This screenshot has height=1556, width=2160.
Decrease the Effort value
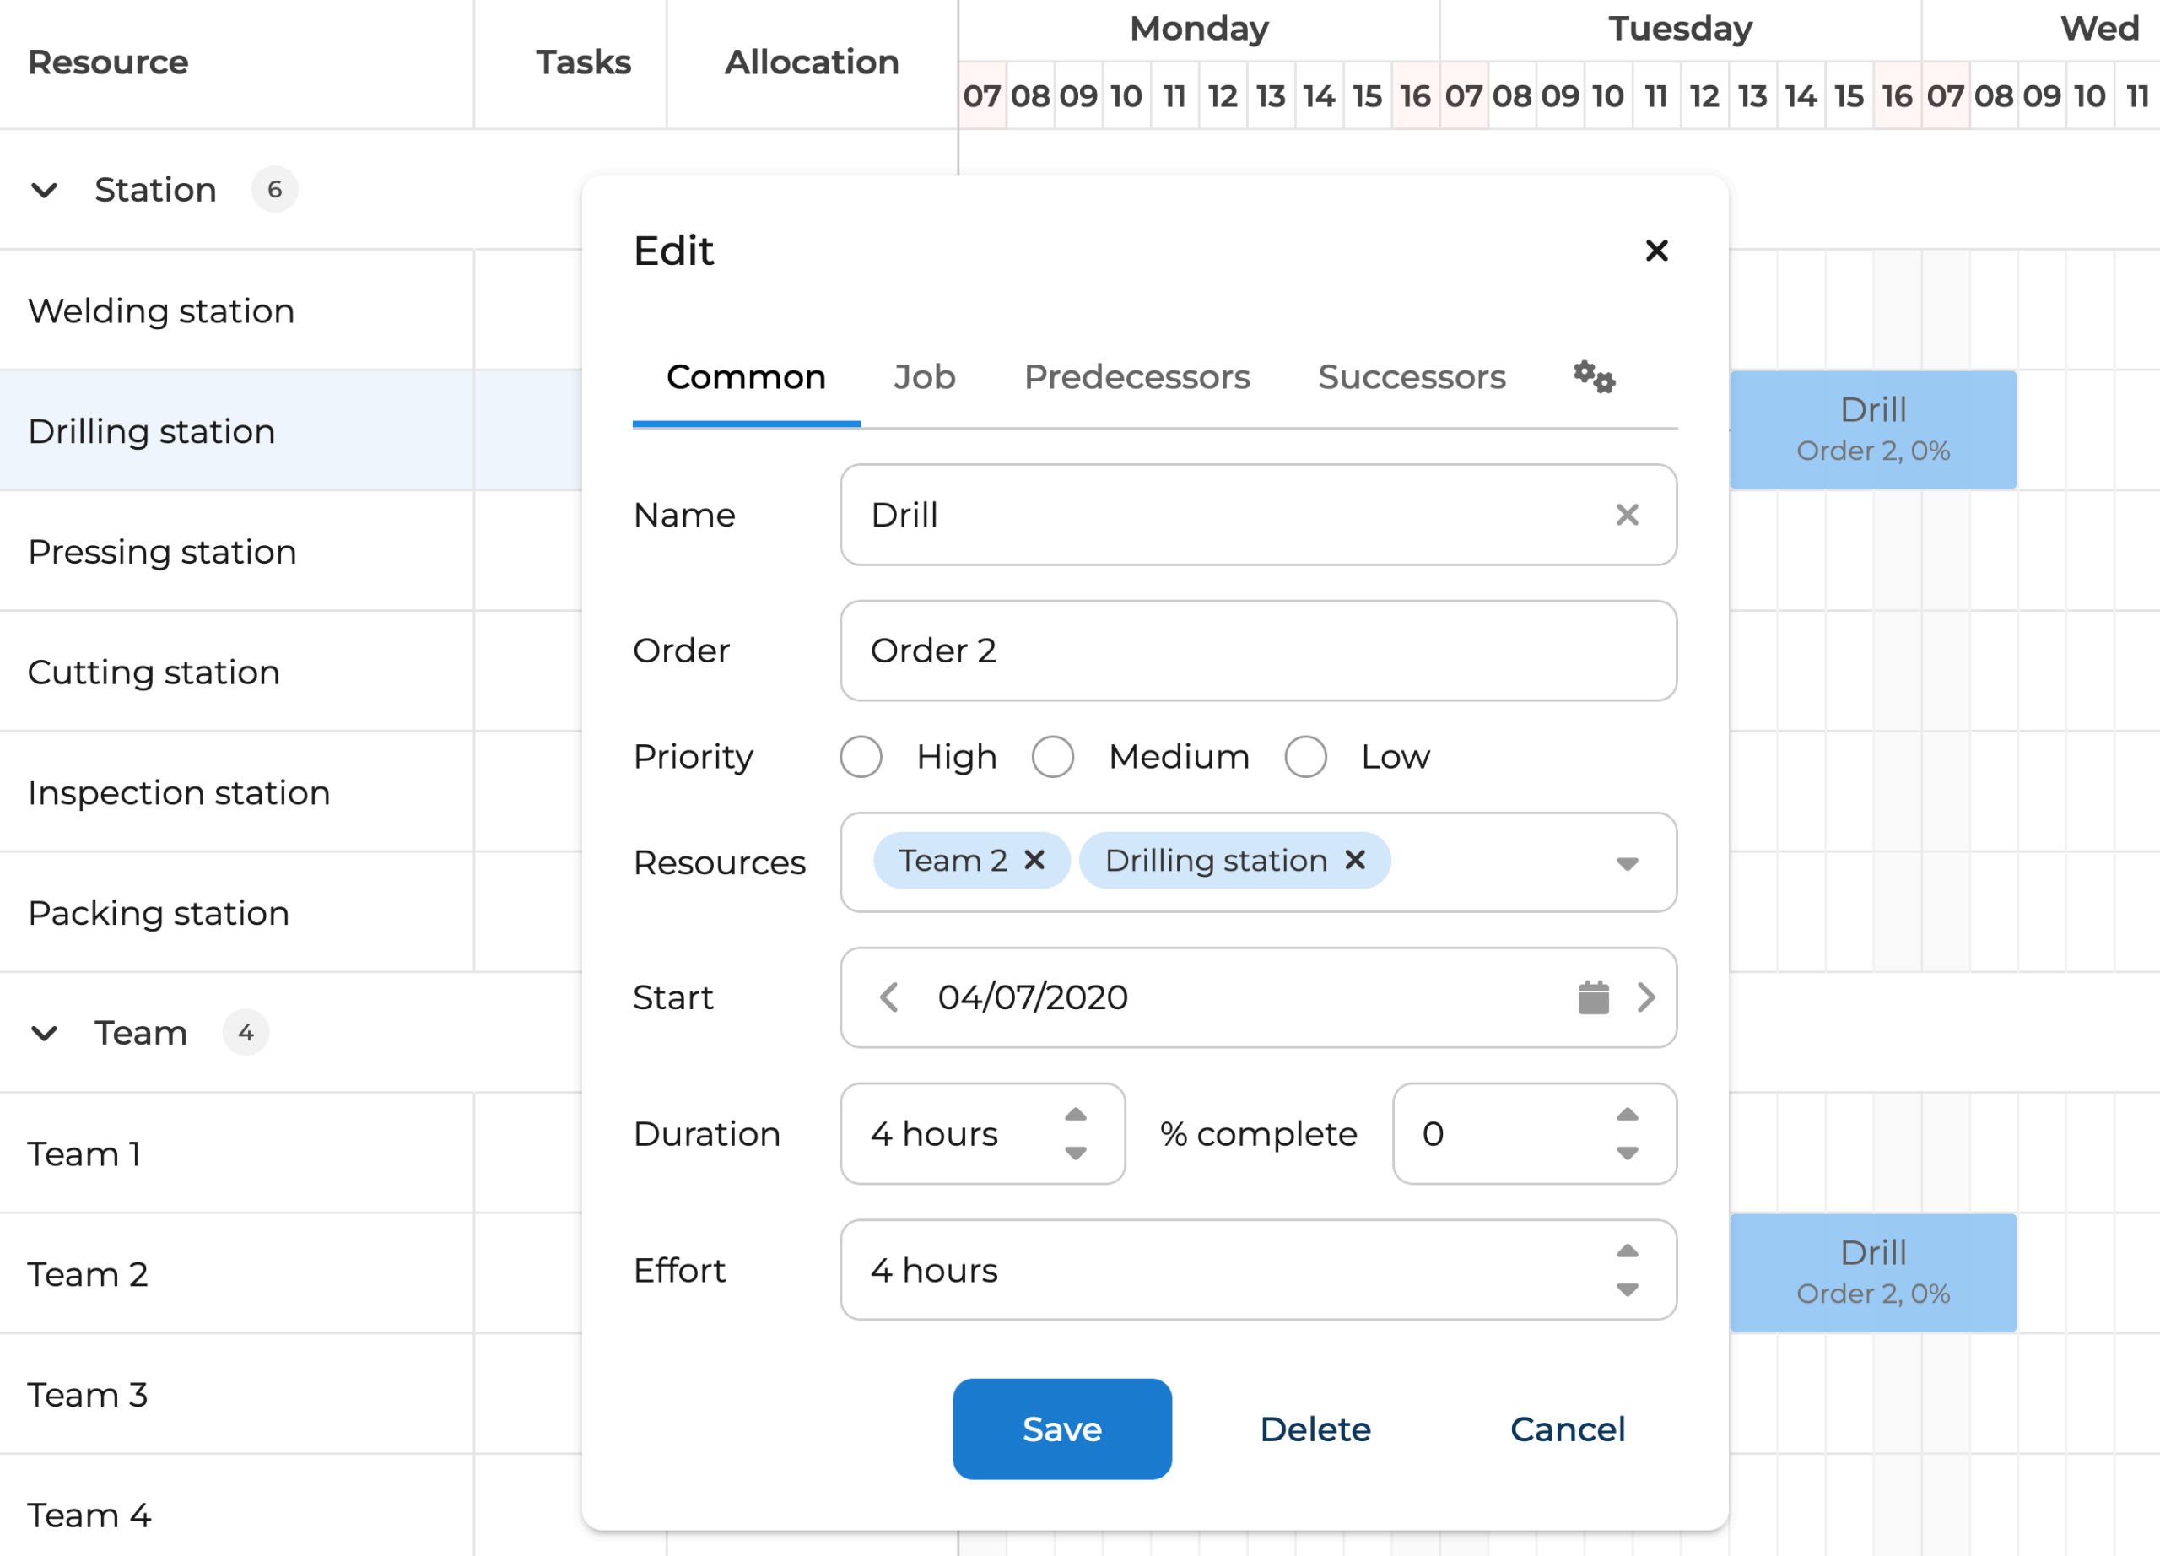1627,1289
